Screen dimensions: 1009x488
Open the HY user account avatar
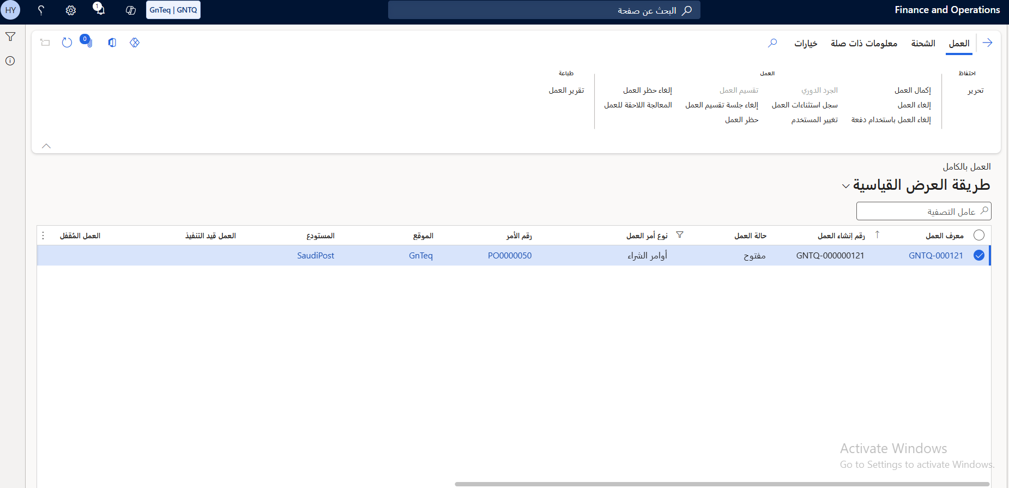(10, 10)
